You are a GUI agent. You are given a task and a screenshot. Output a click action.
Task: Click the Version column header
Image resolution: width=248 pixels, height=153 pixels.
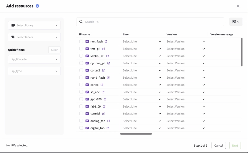tap(172, 34)
